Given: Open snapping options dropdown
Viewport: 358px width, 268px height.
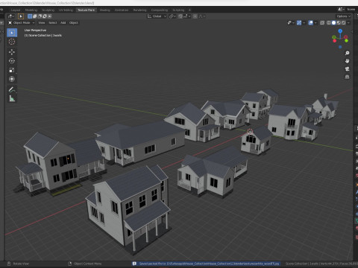Looking at the screenshot, I should [x=186, y=16].
